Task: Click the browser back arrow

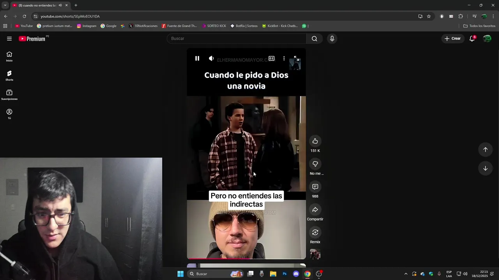Action: point(5,16)
